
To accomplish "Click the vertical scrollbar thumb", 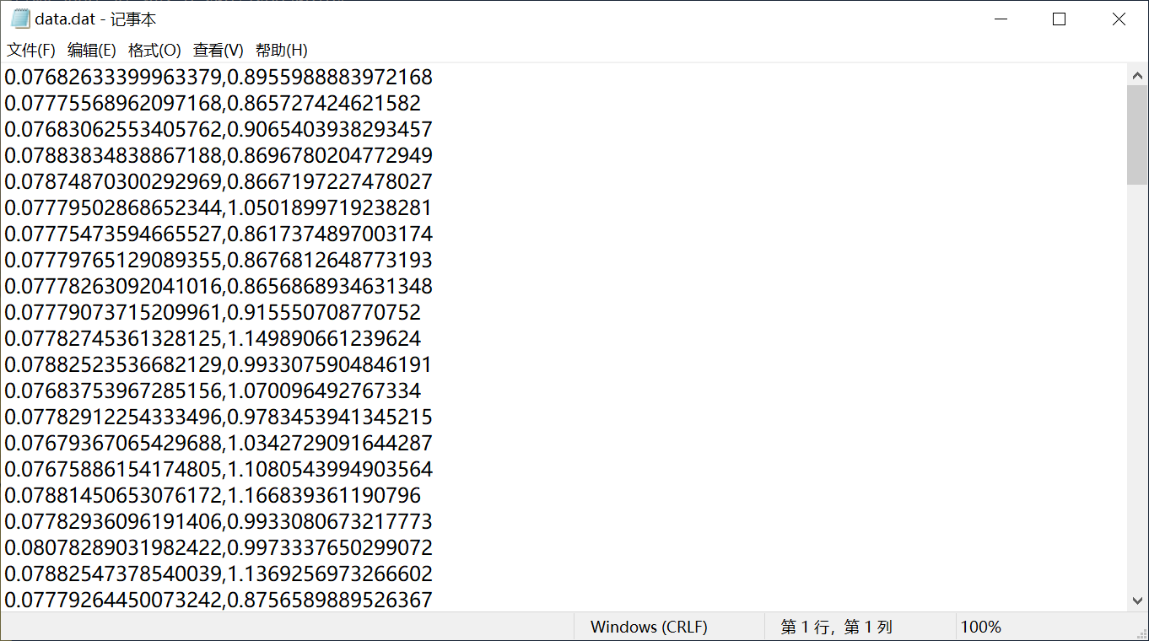I will coord(1137,134).
